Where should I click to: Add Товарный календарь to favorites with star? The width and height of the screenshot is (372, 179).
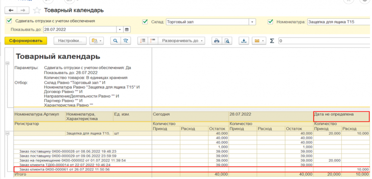point(37,10)
